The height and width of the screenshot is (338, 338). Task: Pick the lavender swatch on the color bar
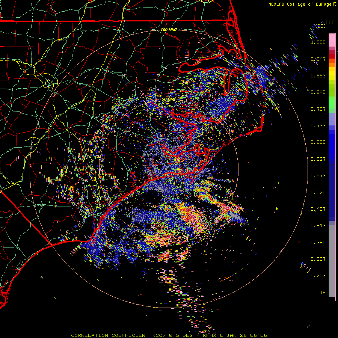(x=332, y=119)
